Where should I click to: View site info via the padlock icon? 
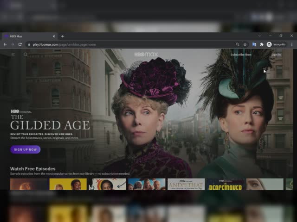[29, 45]
